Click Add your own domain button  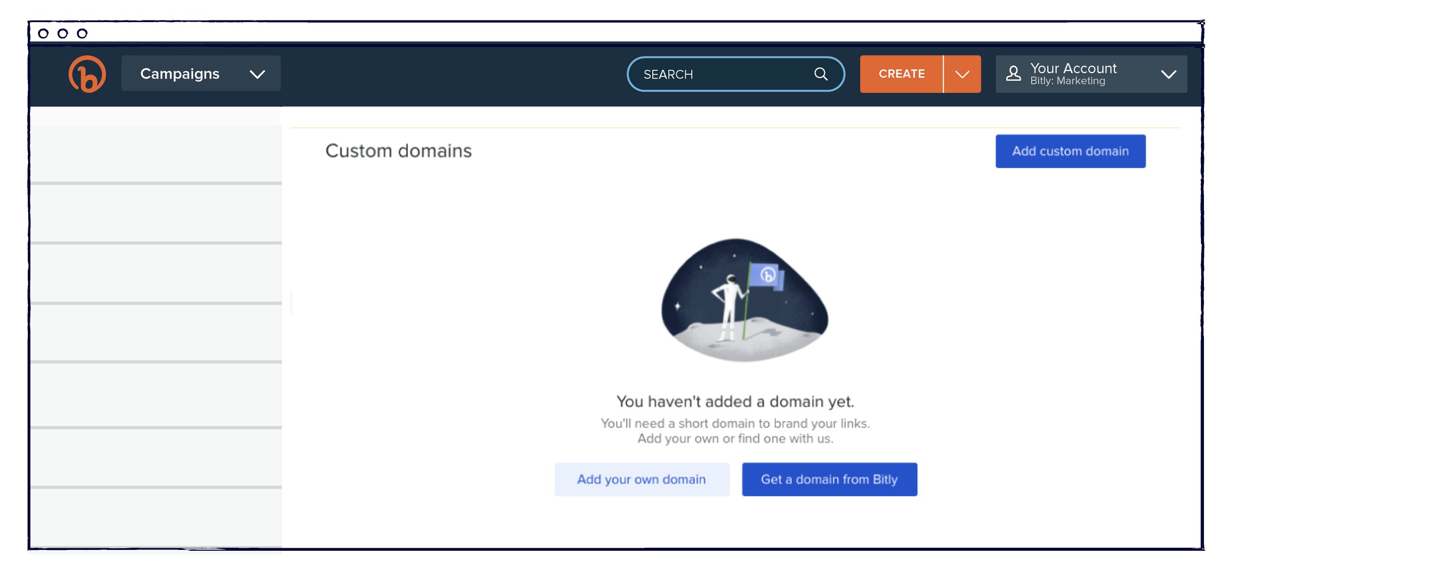pos(641,479)
